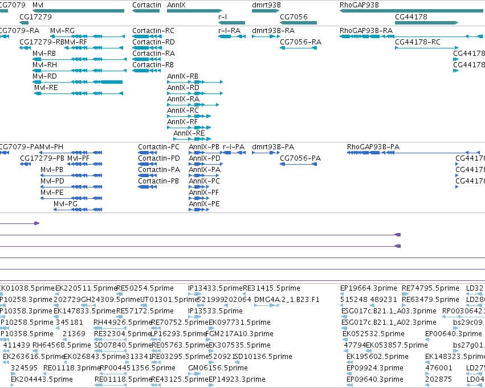
Task: Open the CG44178 gene feature
Action: click(x=426, y=23)
